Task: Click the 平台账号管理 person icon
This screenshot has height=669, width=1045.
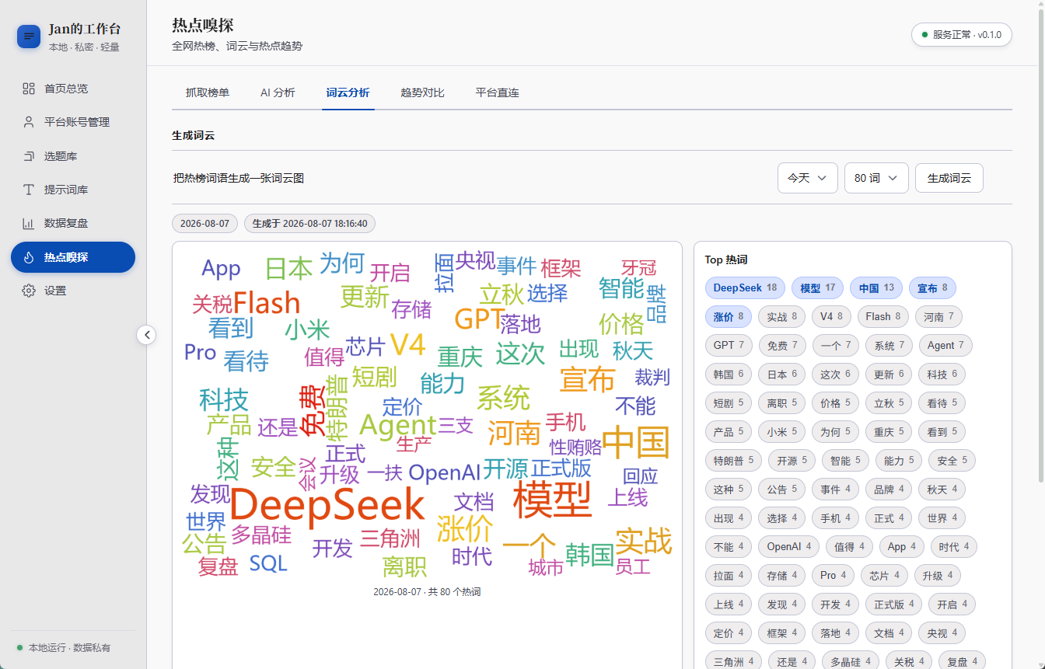Action: pyautogui.click(x=29, y=122)
